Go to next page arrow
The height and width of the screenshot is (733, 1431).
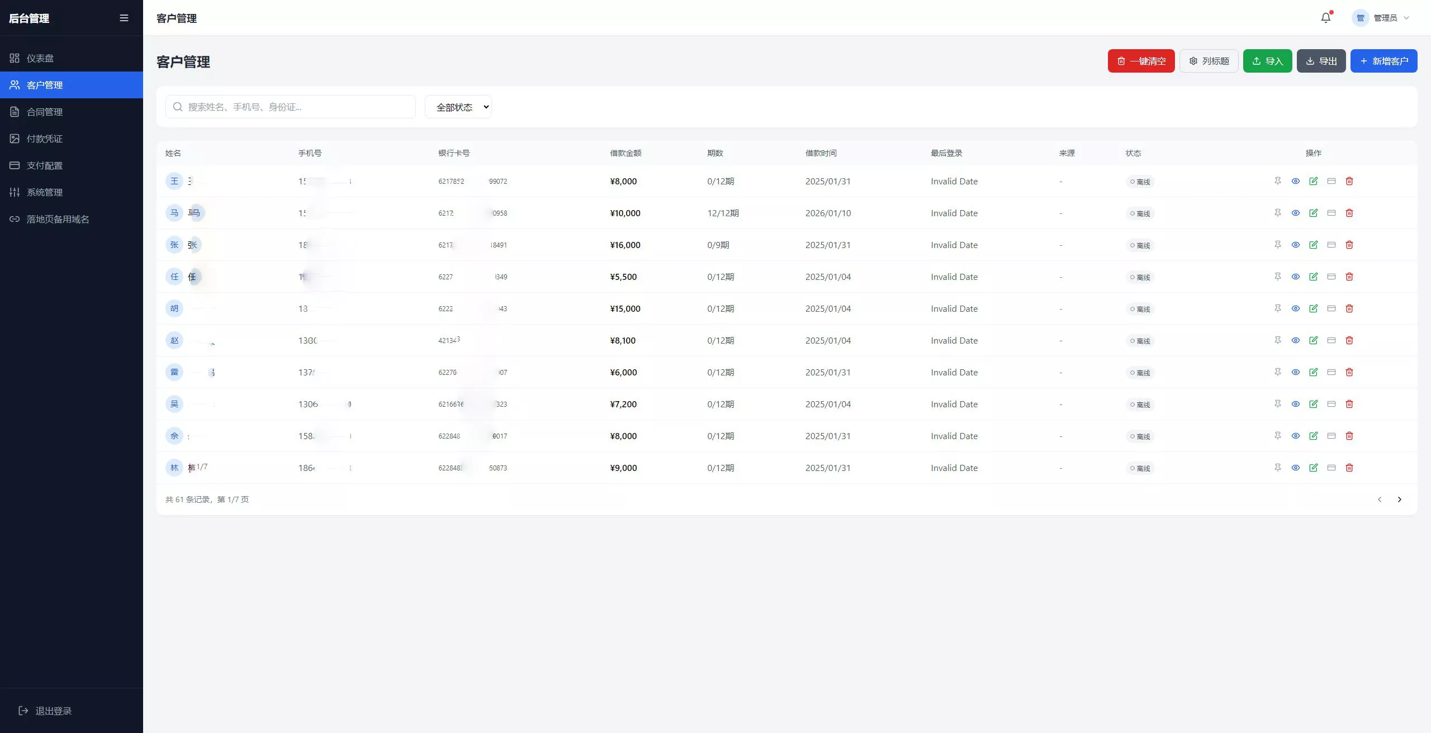(1399, 499)
